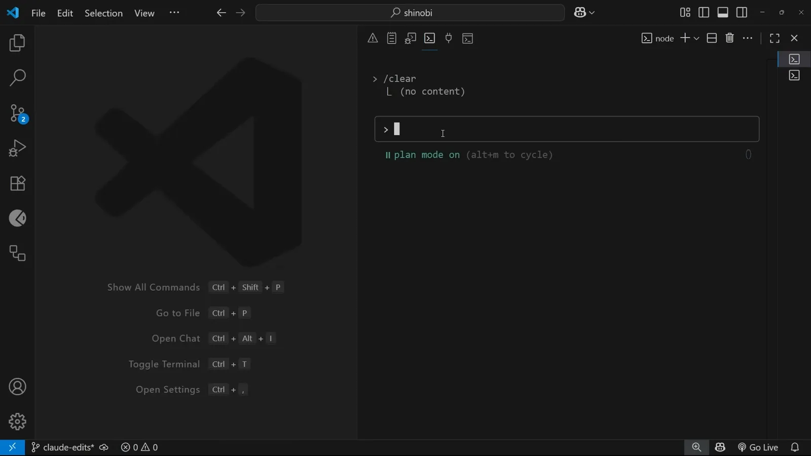Open the panel tab right of Ports
Image resolution: width=811 pixels, height=456 pixels.
[x=468, y=38]
